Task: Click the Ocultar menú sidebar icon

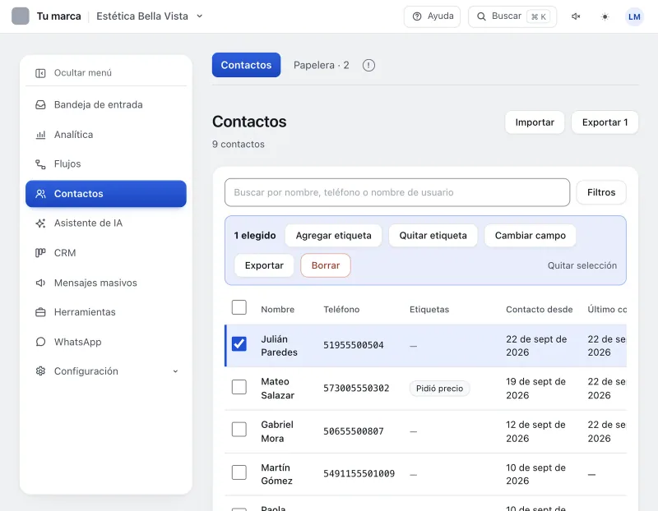Action: pos(40,73)
